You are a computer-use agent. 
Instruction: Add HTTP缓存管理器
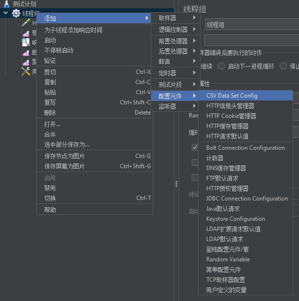click(x=245, y=126)
